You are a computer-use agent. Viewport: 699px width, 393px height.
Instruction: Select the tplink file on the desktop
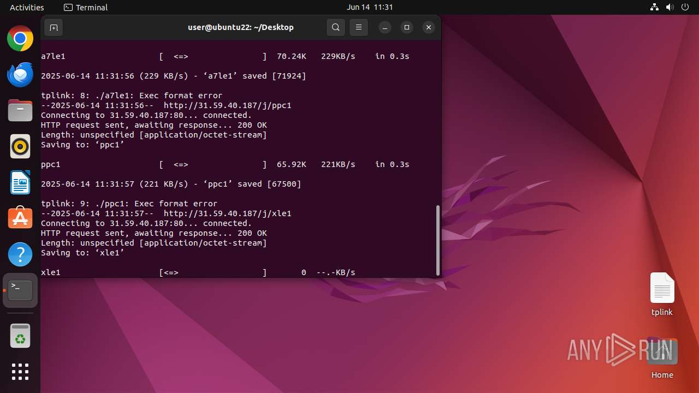pyautogui.click(x=662, y=295)
